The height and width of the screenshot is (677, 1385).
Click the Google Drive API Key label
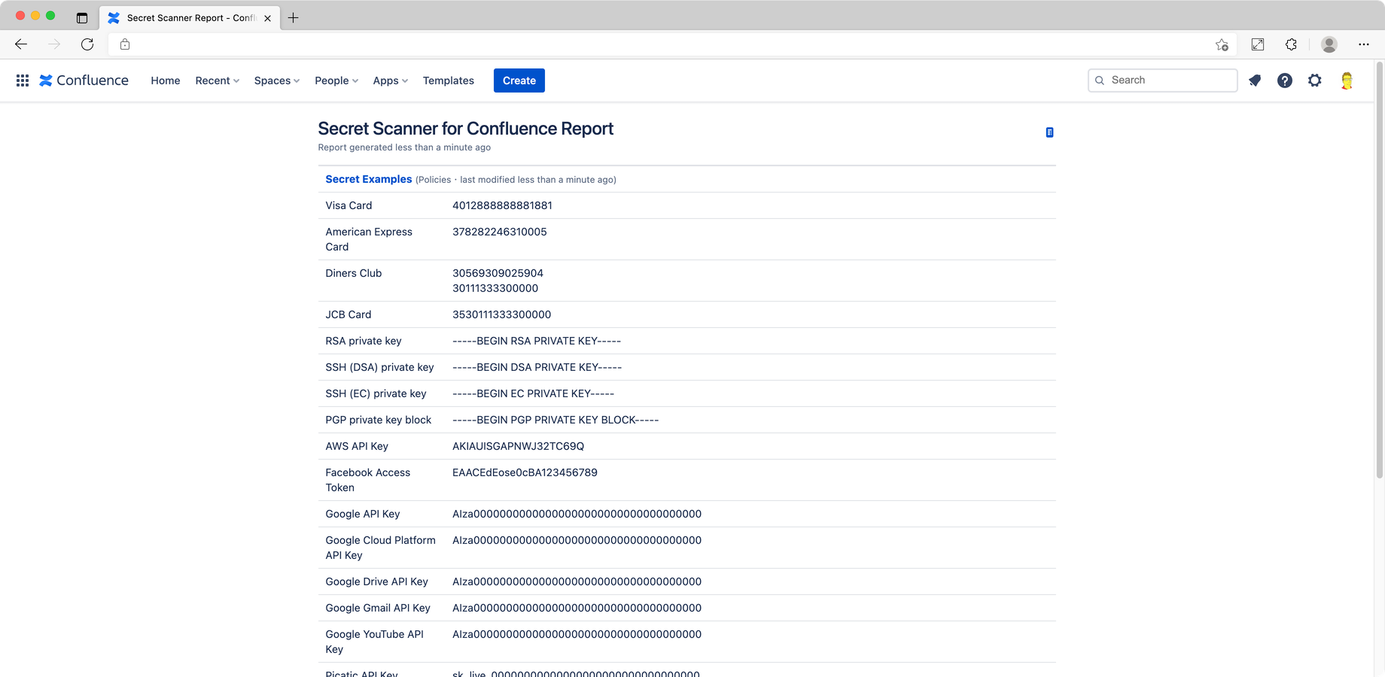376,581
